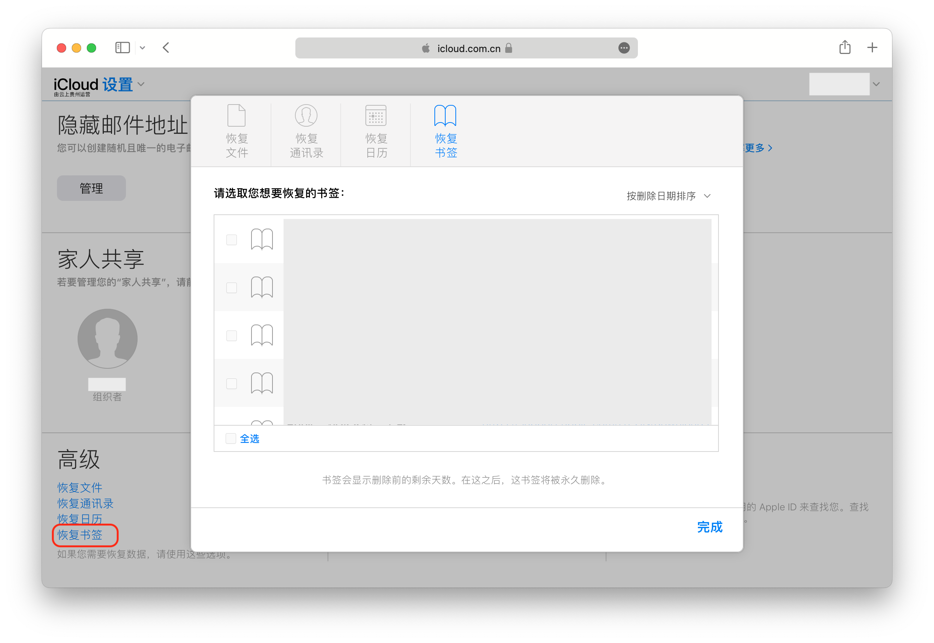Expand sidebar options chevron next to sidebar icon
The width and height of the screenshot is (934, 643).
pyautogui.click(x=142, y=48)
